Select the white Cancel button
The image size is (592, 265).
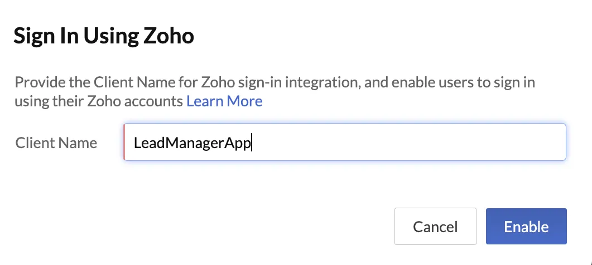pos(435,226)
